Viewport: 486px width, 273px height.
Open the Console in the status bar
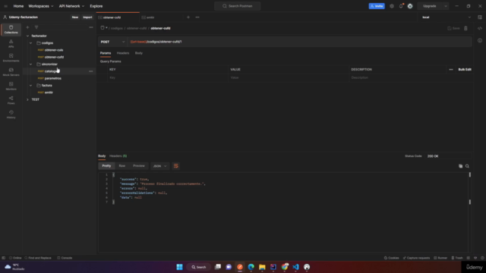65,258
